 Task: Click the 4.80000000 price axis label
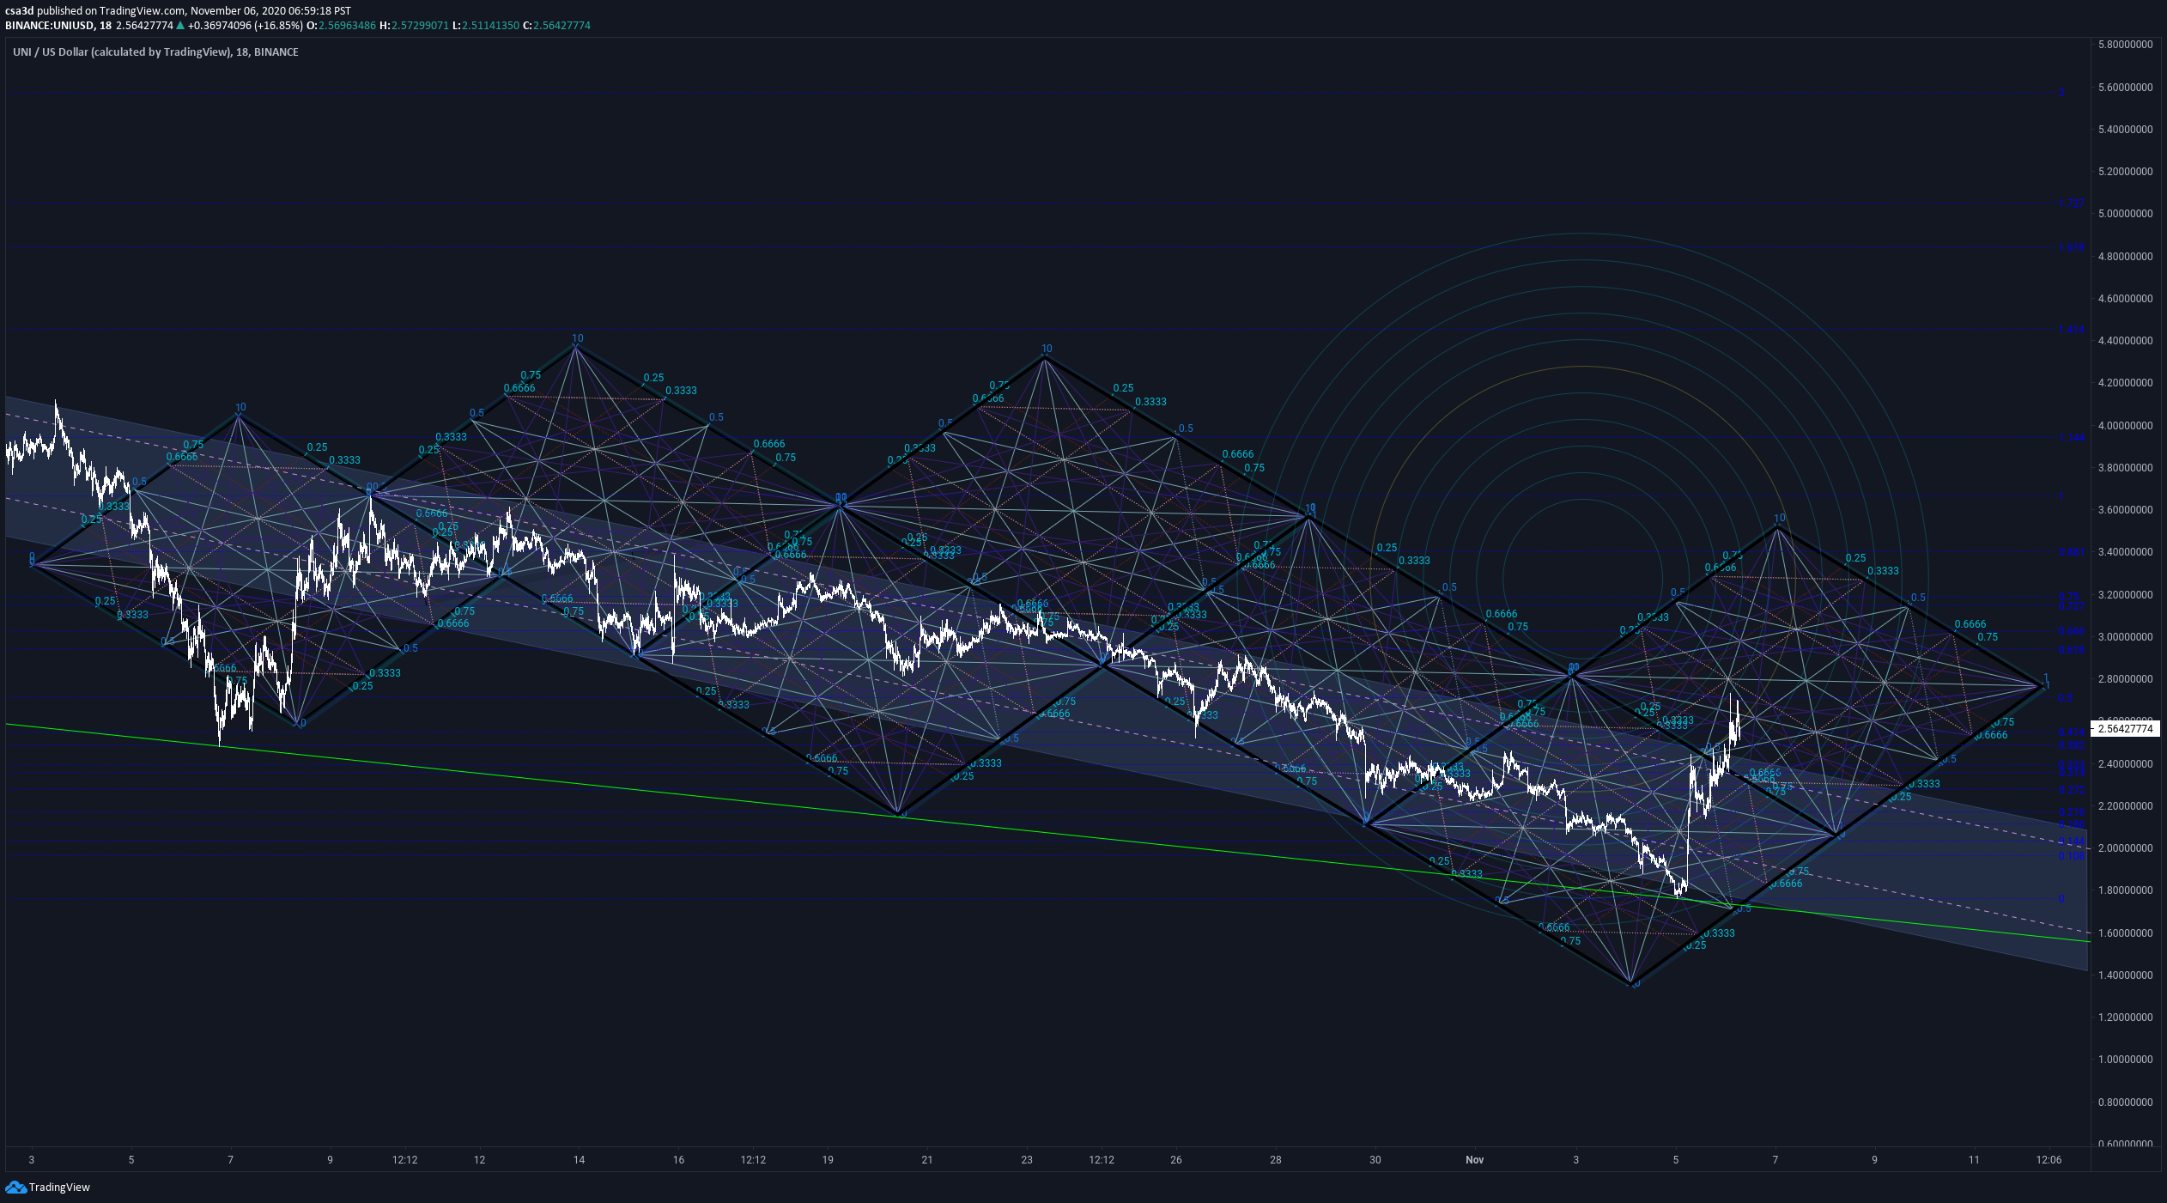click(2126, 257)
